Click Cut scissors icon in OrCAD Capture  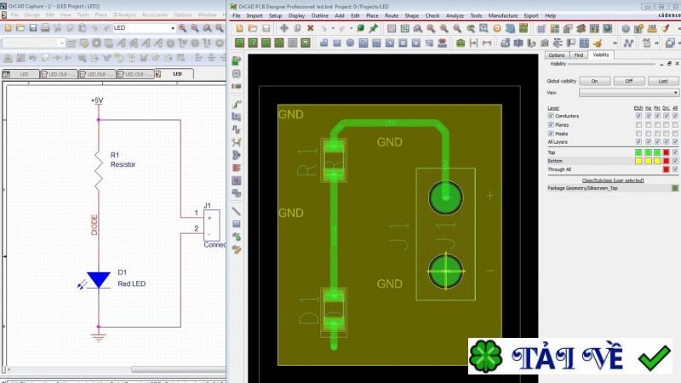(57, 28)
